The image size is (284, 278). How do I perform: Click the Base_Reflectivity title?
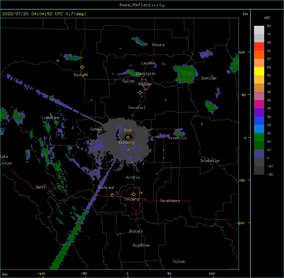point(142,5)
